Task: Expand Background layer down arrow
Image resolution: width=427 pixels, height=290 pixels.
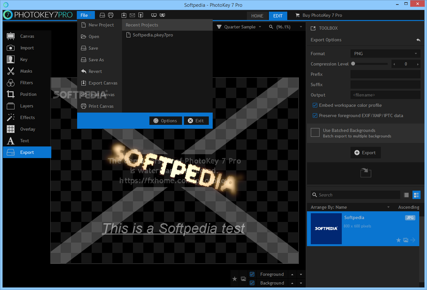Action: 301,283
